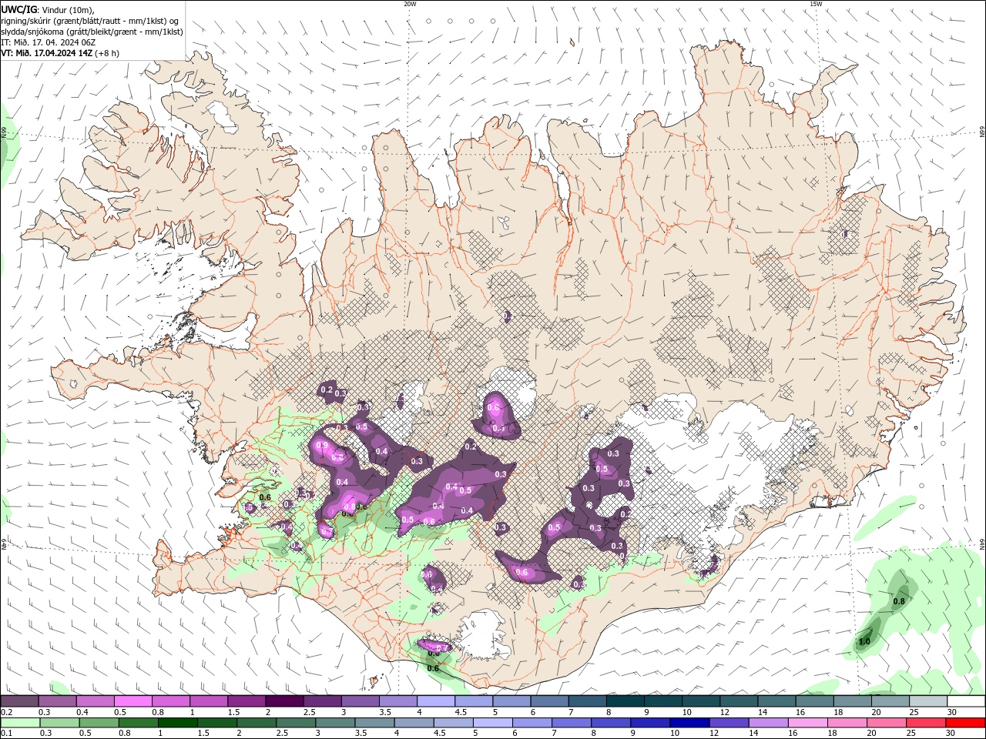Image resolution: width=986 pixels, height=739 pixels.
Task: Select upper snow-scale swatch labeled 6
Action: [549, 701]
